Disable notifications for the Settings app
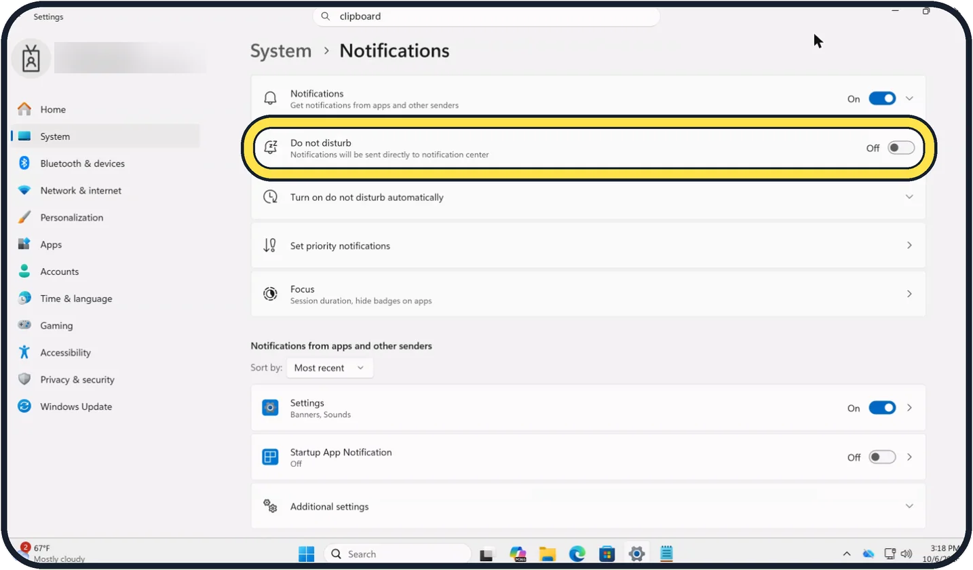Image resolution: width=973 pixels, height=570 pixels. [882, 408]
